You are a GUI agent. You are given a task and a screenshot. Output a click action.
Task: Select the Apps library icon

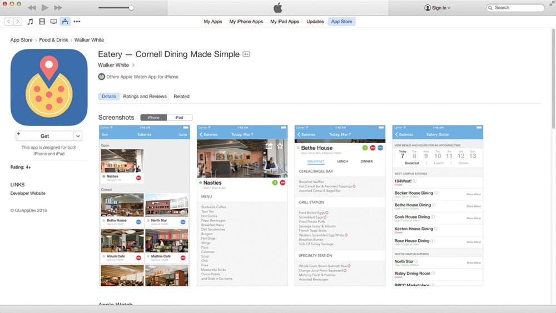(x=65, y=22)
